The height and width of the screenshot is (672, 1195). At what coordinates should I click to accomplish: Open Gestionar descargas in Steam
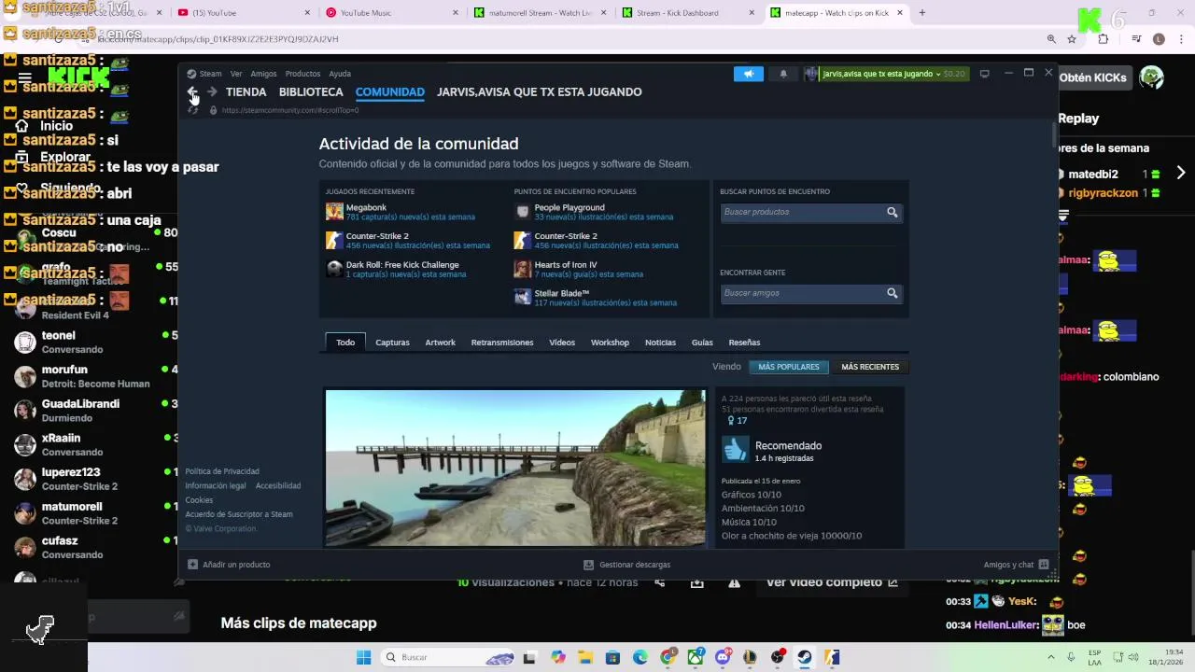[x=626, y=565]
